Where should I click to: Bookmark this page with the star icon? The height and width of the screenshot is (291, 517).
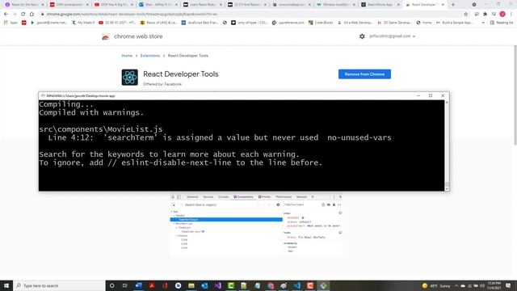466,15
